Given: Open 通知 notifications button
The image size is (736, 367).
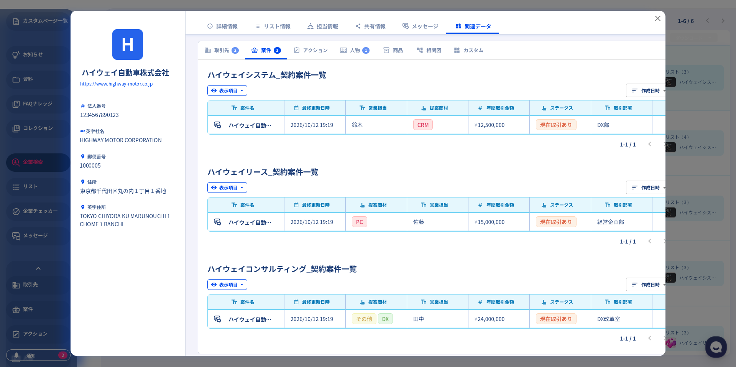Looking at the screenshot, I should [38, 355].
